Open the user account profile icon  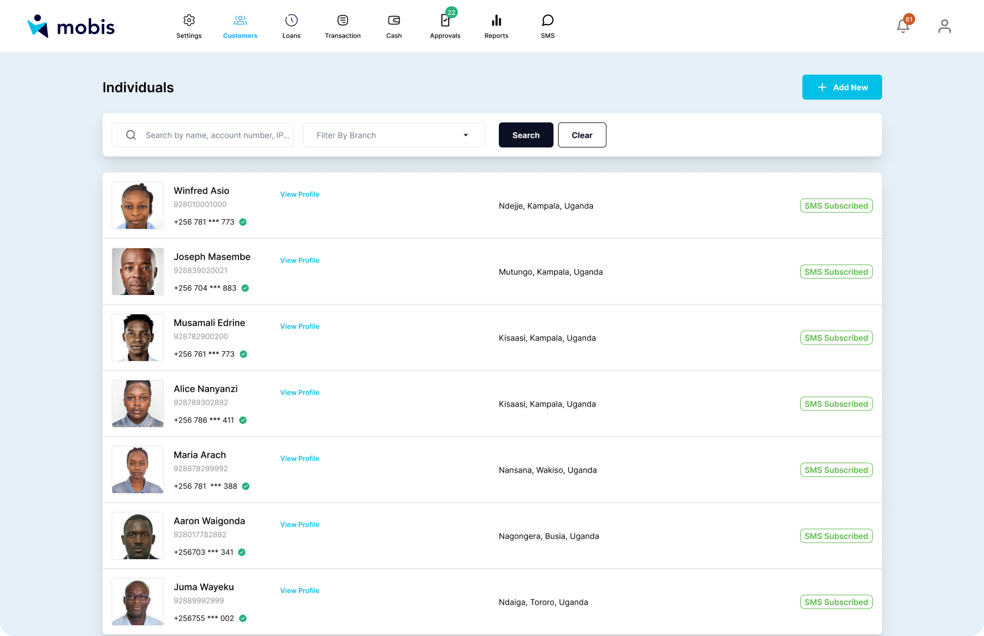(944, 26)
